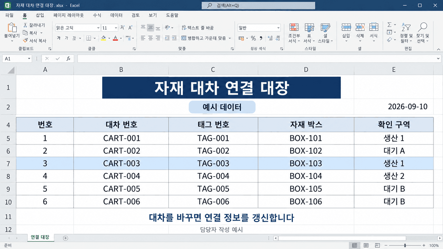Select the 연결 대장 sheet tab

click(40, 237)
